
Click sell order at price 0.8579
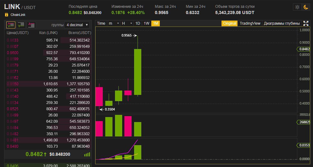(x=48, y=65)
